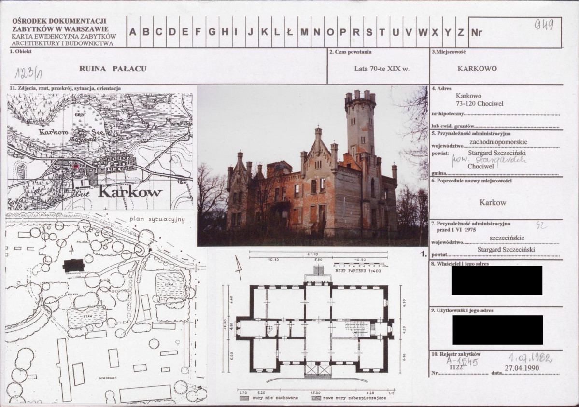Image resolution: width=579 pixels, height=407 pixels.
Task: Click the letter K index box
Action: [x=265, y=32]
